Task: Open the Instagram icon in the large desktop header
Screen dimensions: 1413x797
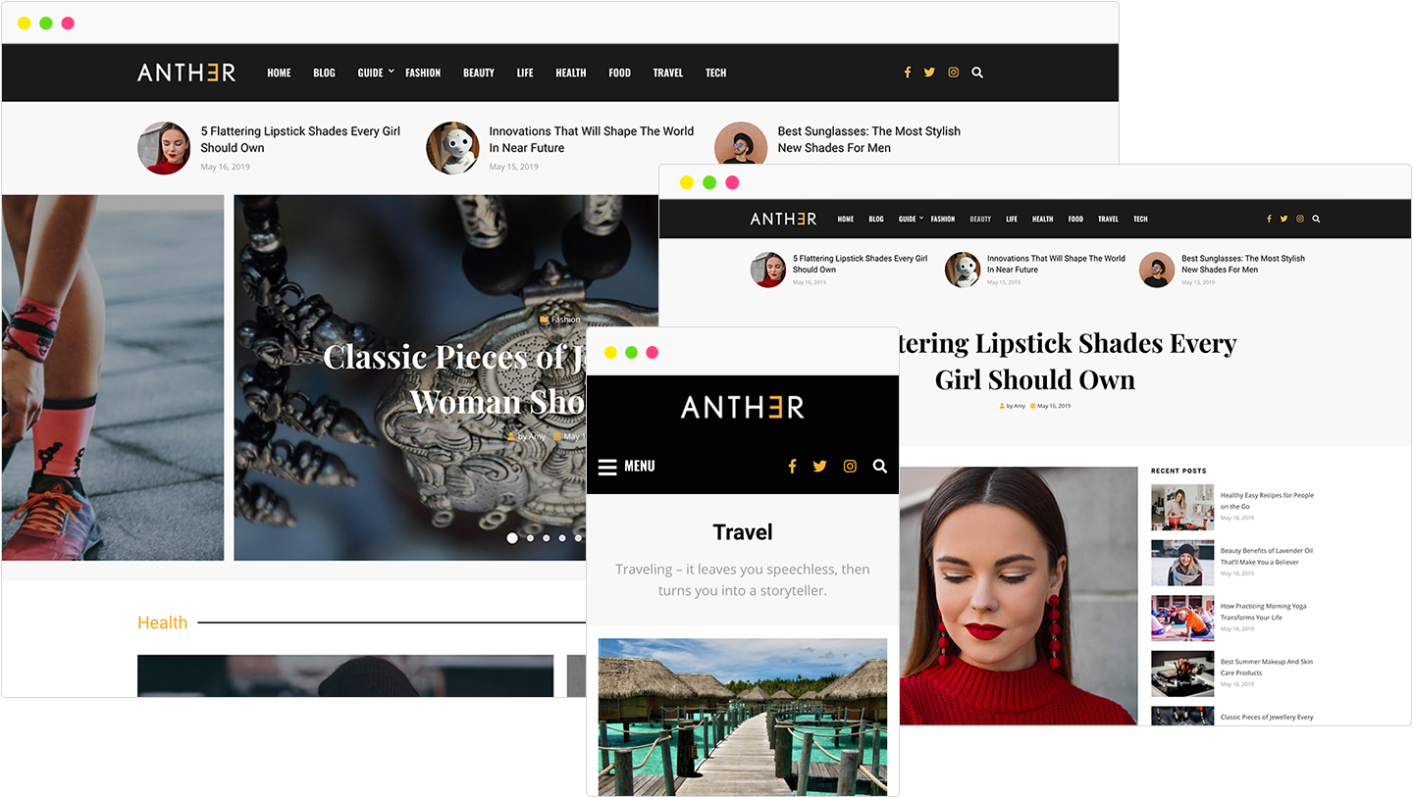Action: pyautogui.click(x=953, y=73)
